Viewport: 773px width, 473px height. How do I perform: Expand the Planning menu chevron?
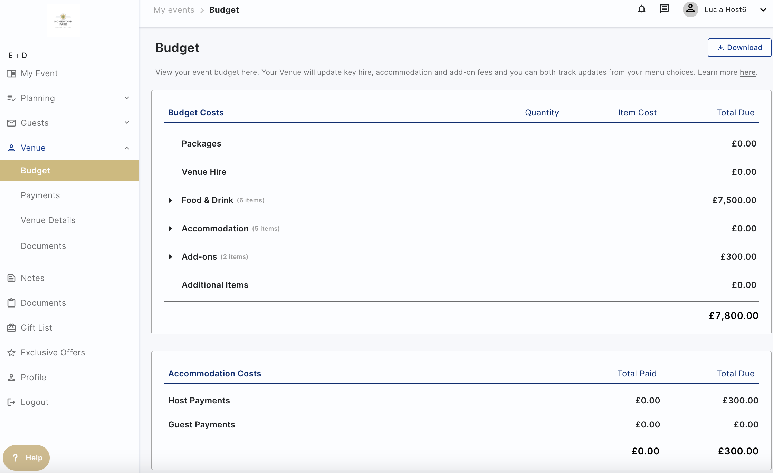pos(127,98)
